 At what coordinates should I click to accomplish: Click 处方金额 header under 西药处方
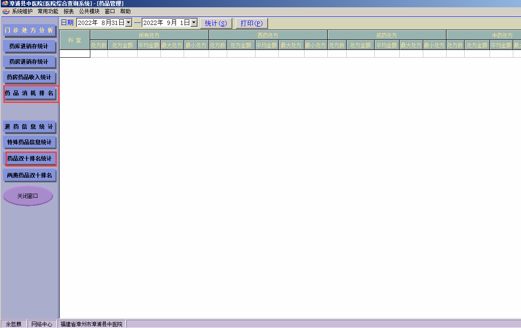pos(241,45)
